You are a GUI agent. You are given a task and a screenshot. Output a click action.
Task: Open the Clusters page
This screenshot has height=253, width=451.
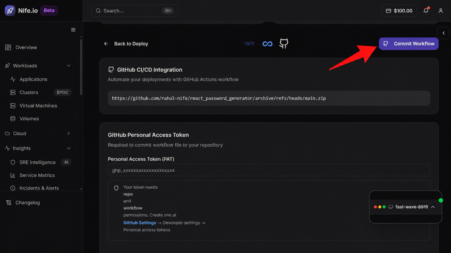click(x=29, y=92)
